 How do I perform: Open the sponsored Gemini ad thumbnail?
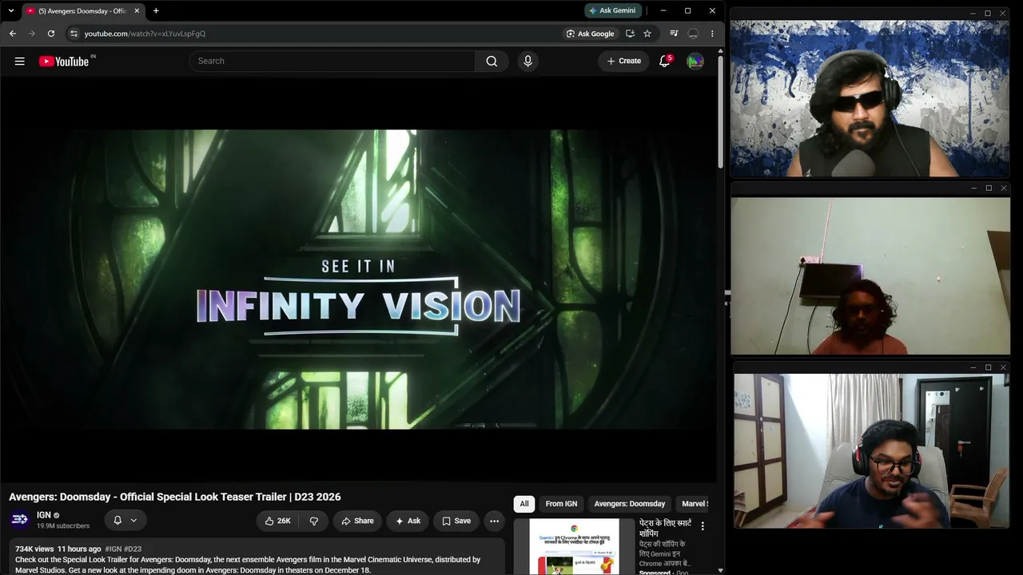(575, 547)
